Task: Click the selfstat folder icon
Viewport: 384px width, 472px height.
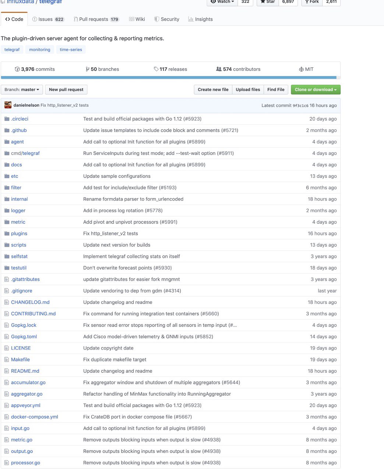Action: click(x=7, y=256)
